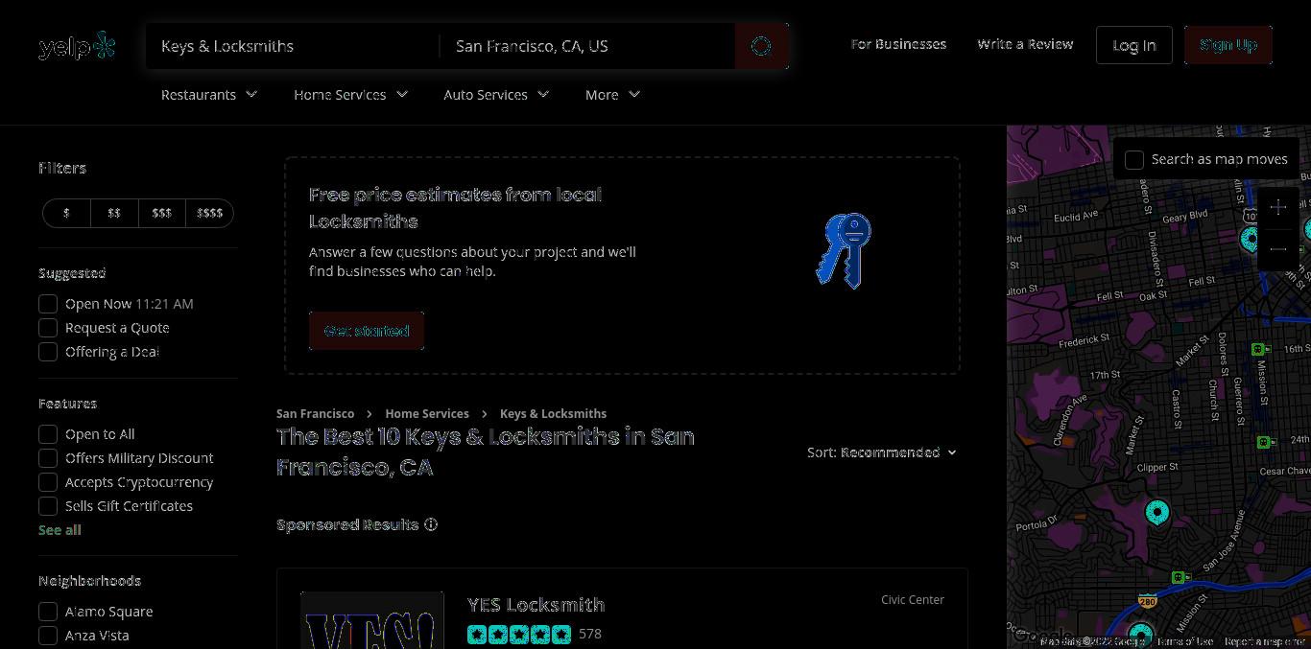Click the Civic Center neighborhood label
This screenshot has width=1311, height=649.
point(913,600)
